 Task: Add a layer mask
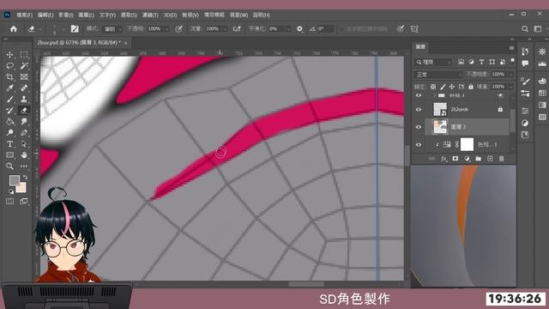[x=455, y=159]
